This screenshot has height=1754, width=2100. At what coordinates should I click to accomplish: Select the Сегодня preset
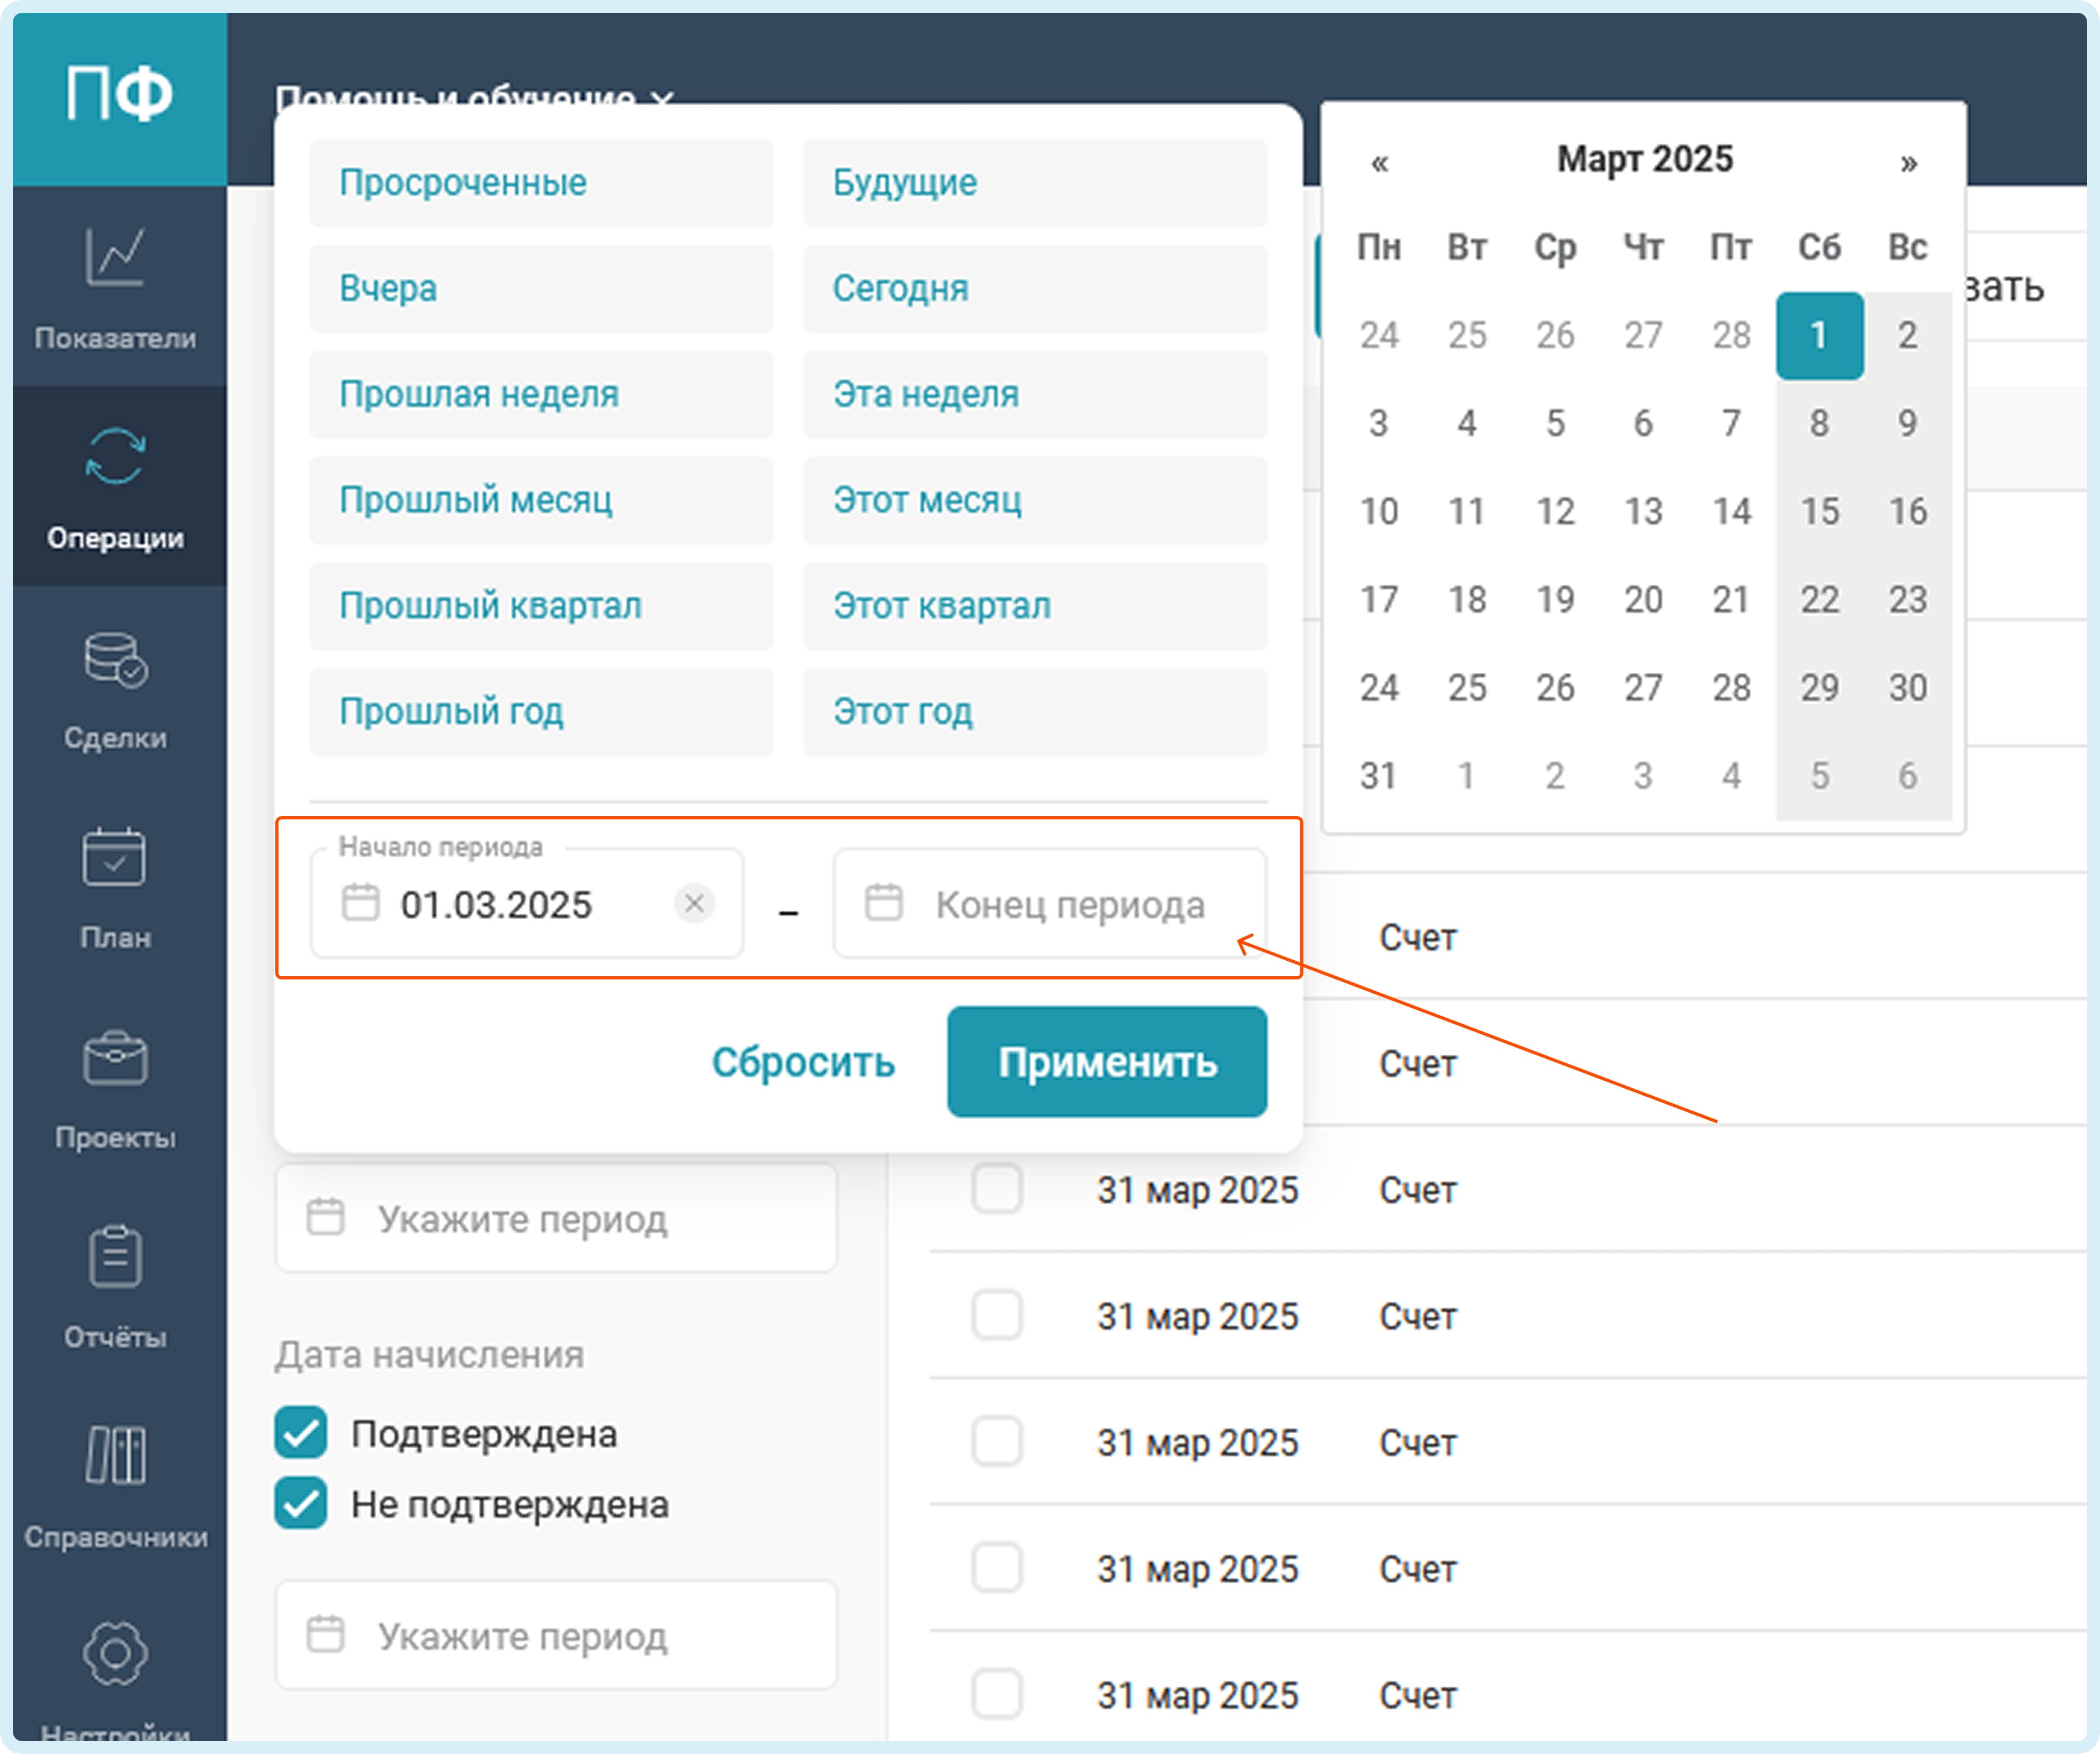[x=1035, y=289]
